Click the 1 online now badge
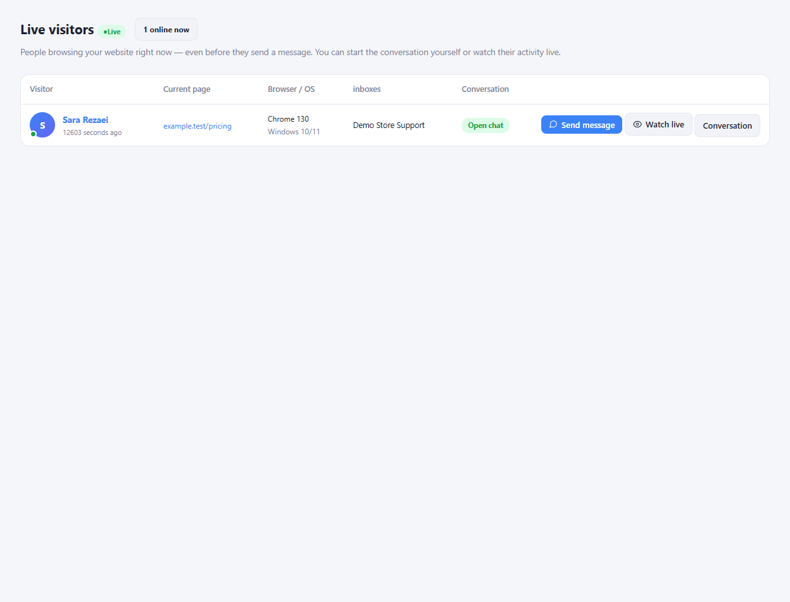 (x=166, y=29)
